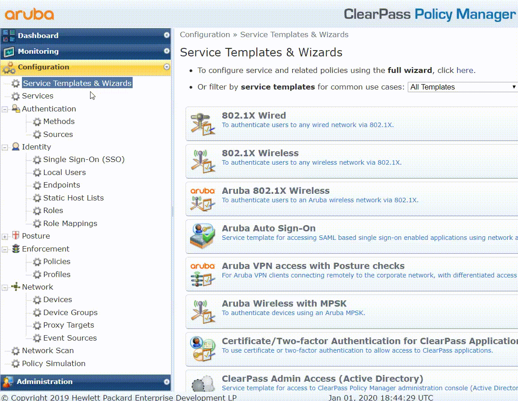
Task: Click the gear icon beside Policy Simulation
Action: (x=16, y=364)
